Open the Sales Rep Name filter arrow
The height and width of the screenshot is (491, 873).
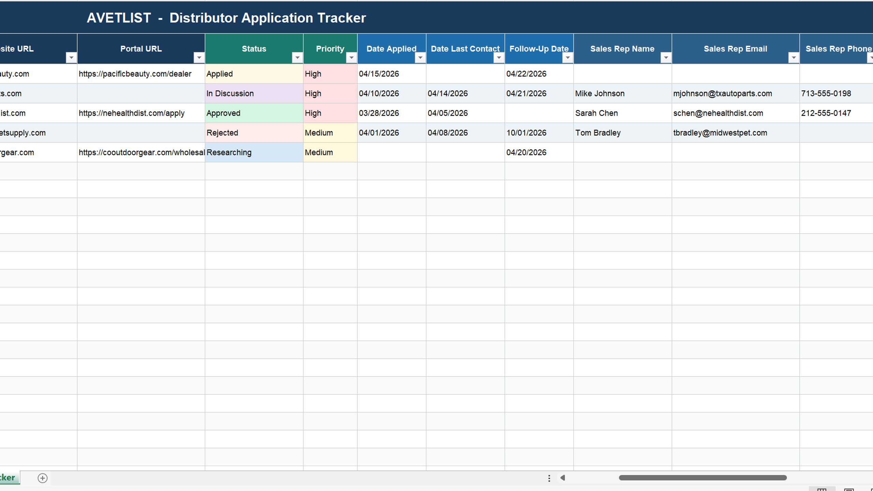(x=666, y=58)
